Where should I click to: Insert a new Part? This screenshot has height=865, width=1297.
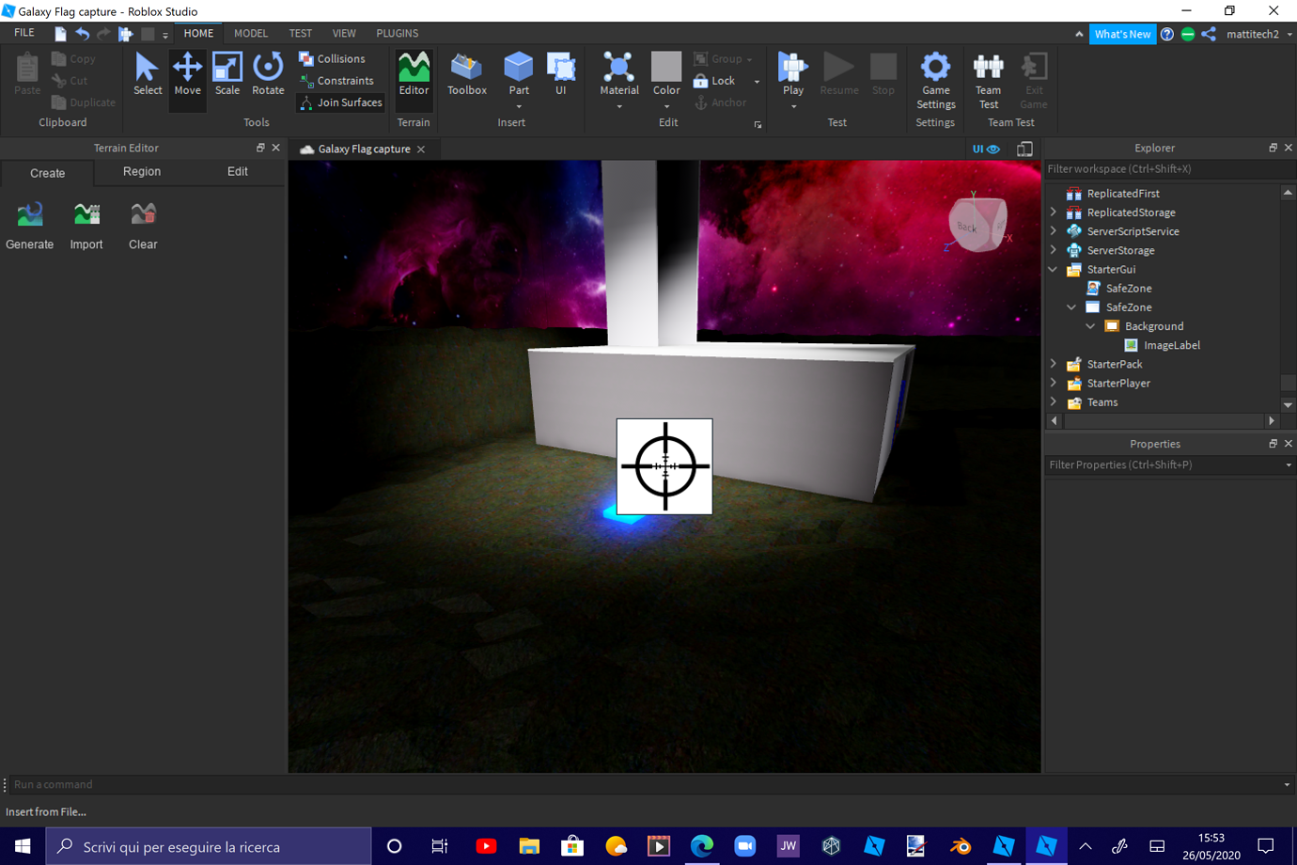(x=518, y=75)
